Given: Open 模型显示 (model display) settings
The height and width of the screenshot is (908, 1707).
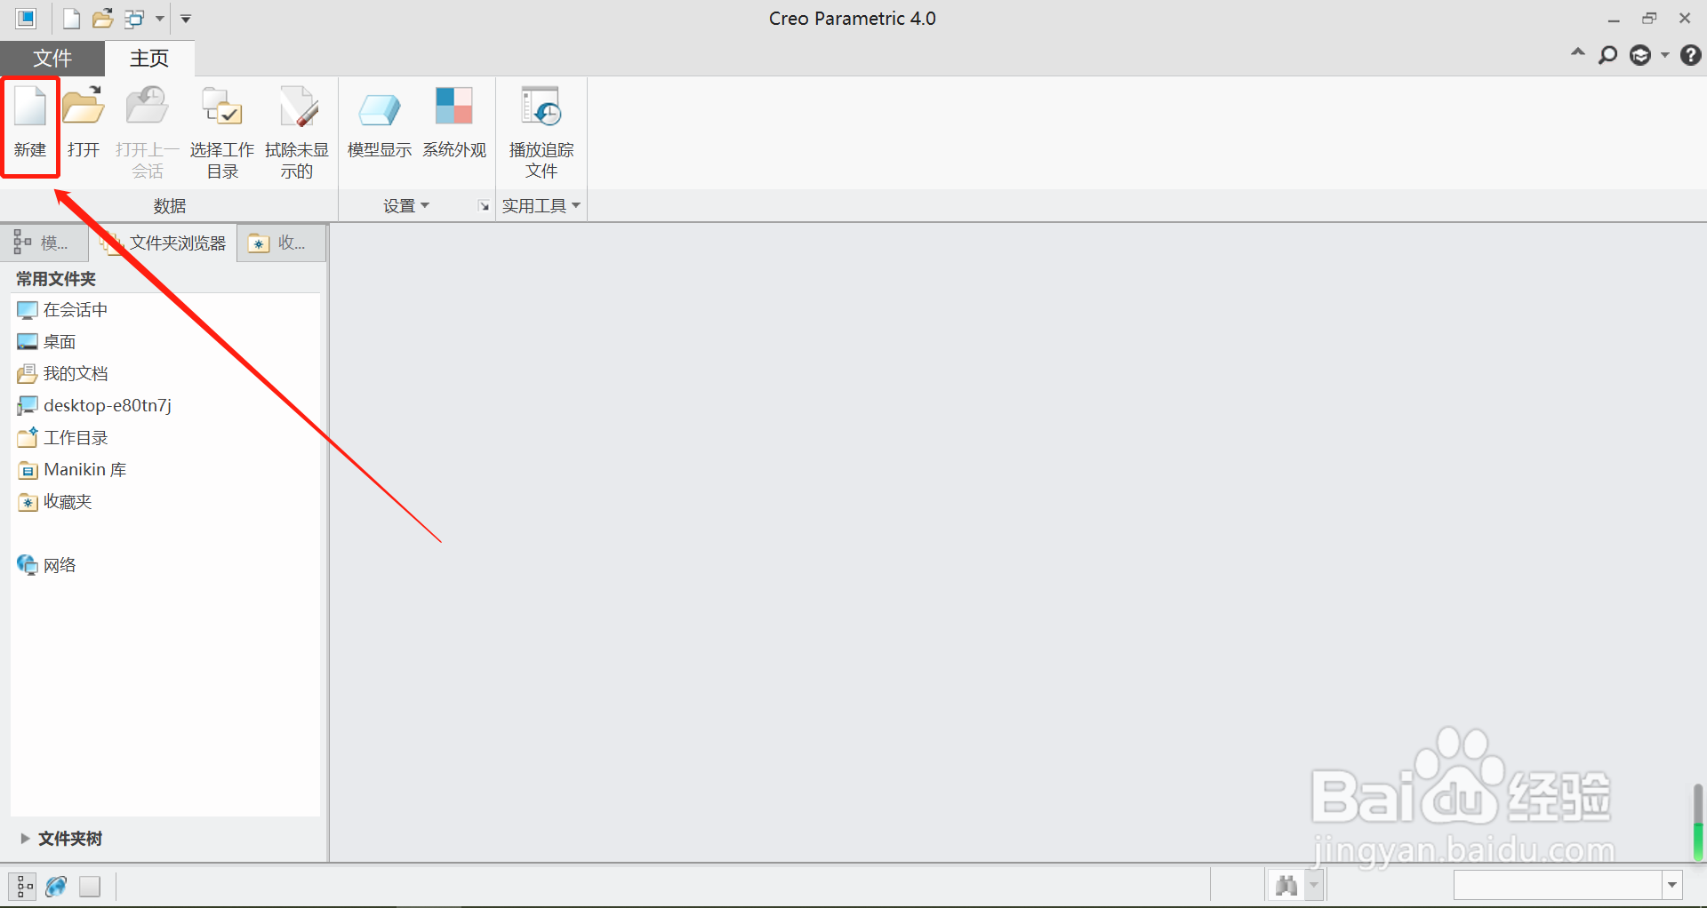Looking at the screenshot, I should 380,125.
